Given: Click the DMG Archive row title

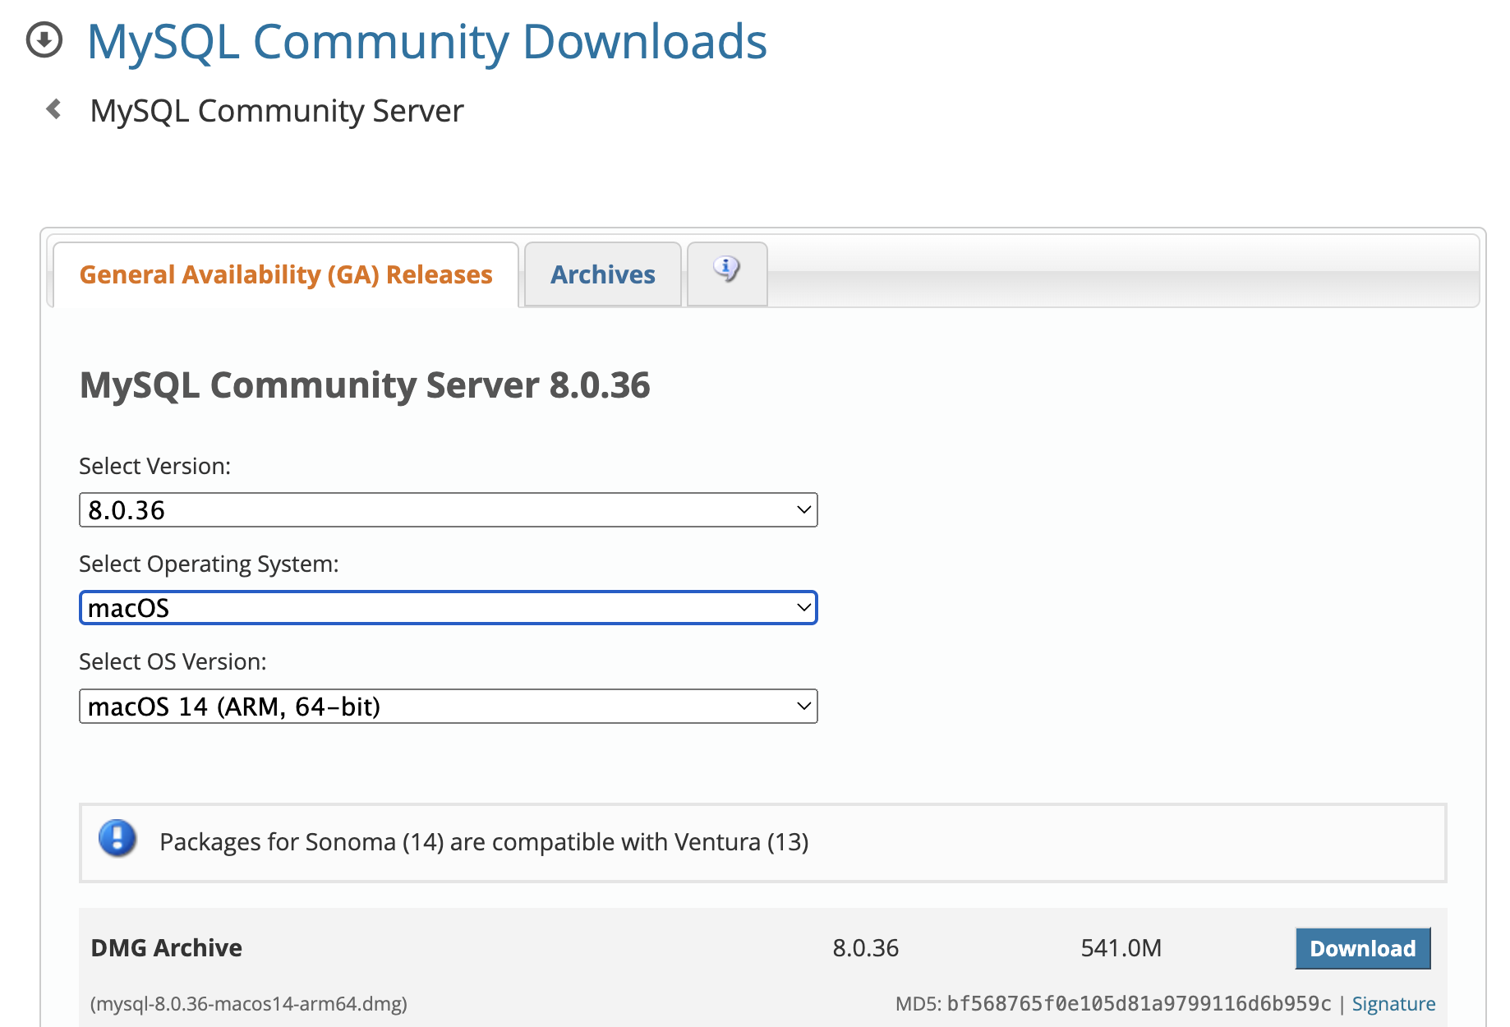Looking at the screenshot, I should (167, 948).
